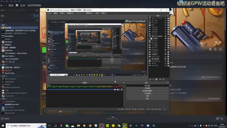227x128 pixels.
Task: Open the 商店 tab in Steam
Action: click(x=11, y=5)
